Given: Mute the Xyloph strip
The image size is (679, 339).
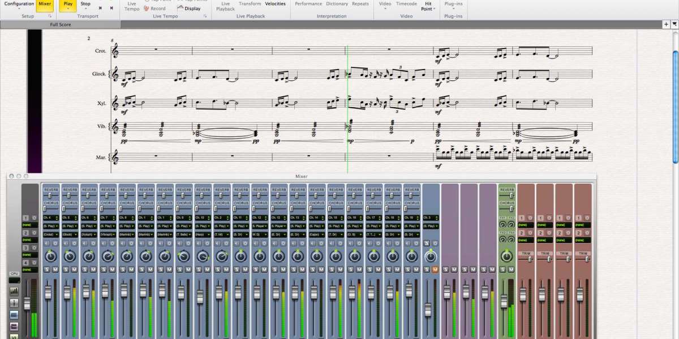Looking at the screenshot, I should [93, 270].
